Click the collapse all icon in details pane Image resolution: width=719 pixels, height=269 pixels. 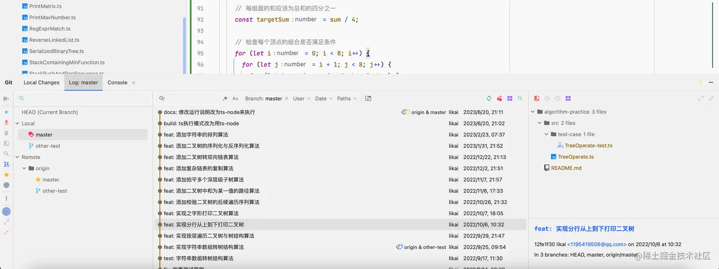(711, 98)
